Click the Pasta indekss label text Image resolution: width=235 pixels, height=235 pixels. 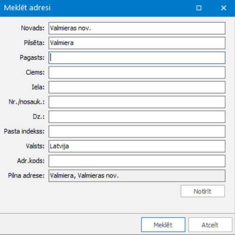(x=24, y=131)
